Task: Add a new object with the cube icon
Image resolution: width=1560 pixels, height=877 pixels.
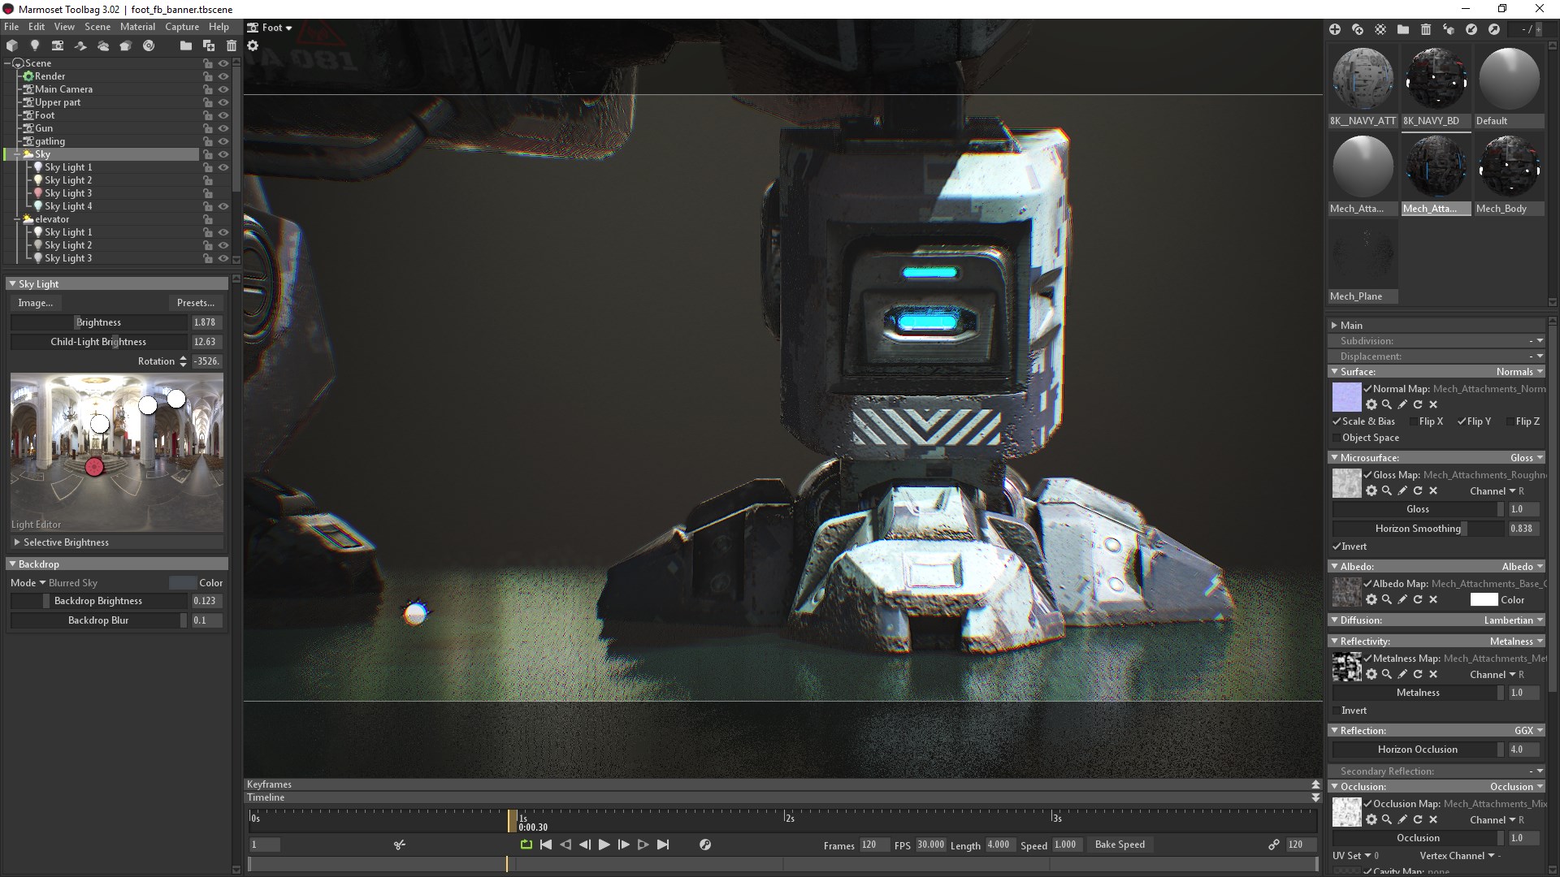Action: point(11,46)
